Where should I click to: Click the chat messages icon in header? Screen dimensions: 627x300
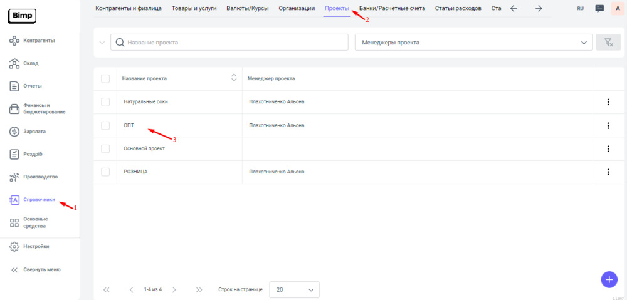[599, 9]
